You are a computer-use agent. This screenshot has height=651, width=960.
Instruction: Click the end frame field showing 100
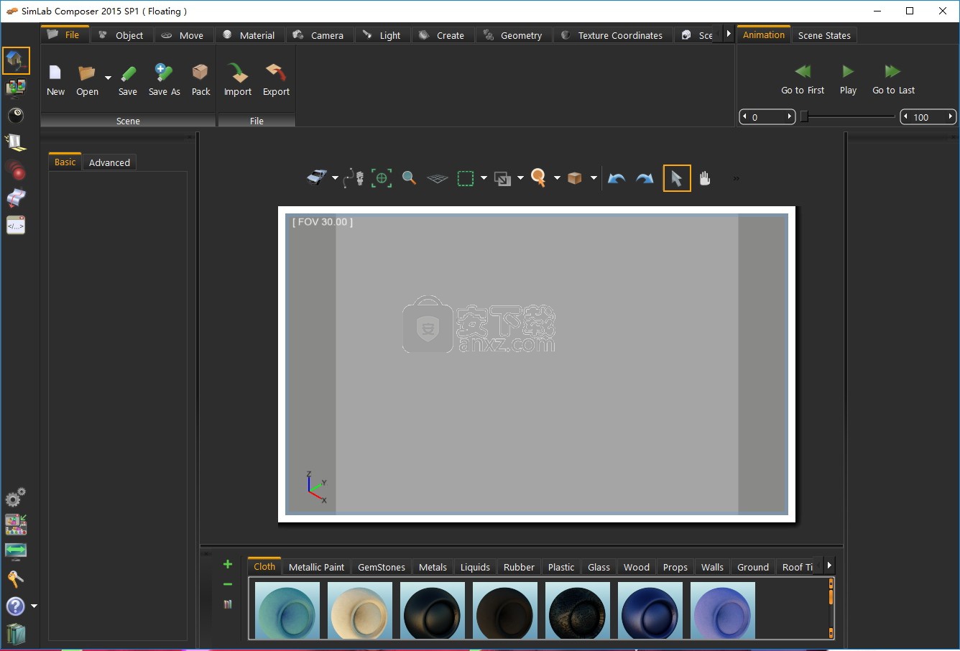click(x=928, y=116)
